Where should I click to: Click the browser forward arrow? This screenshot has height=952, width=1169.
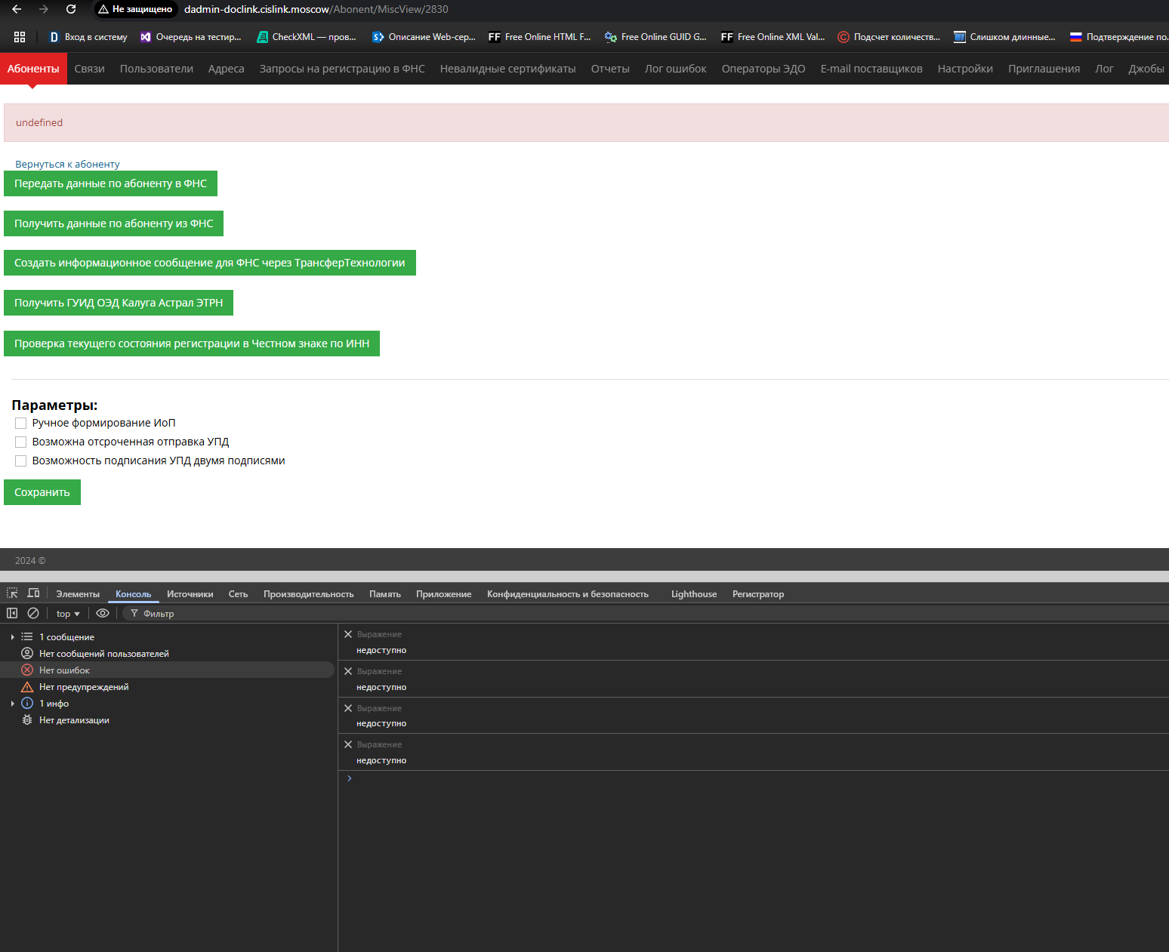[x=44, y=9]
